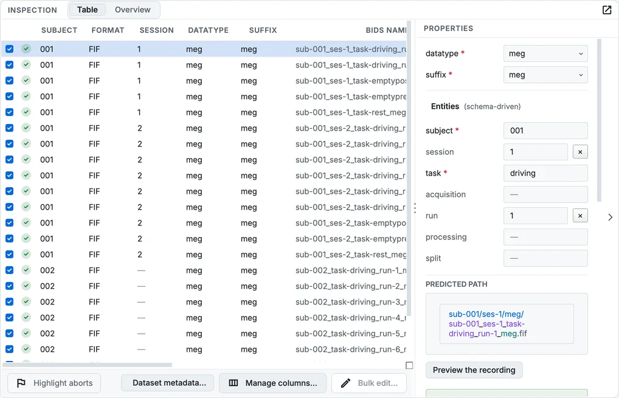Select row sub-002_task-driving_run-5
The height and width of the screenshot is (398, 619).
[x=204, y=333]
